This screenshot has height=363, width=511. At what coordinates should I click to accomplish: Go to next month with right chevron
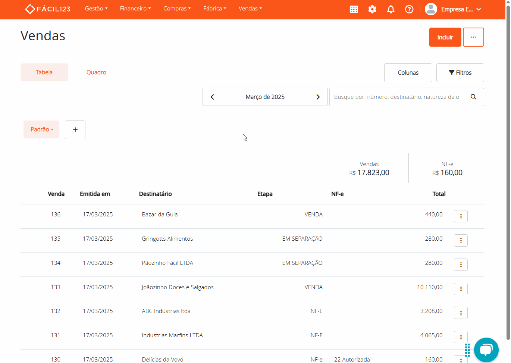coord(317,97)
